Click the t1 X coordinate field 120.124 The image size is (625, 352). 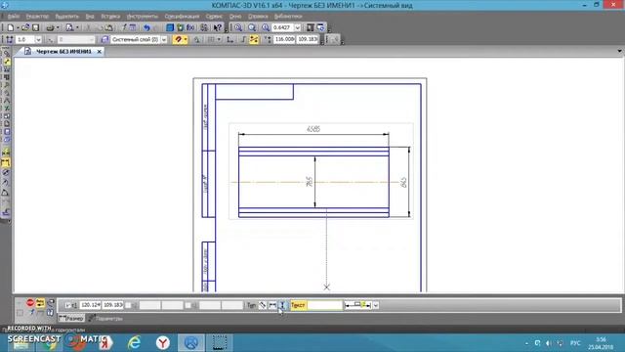tap(90, 305)
